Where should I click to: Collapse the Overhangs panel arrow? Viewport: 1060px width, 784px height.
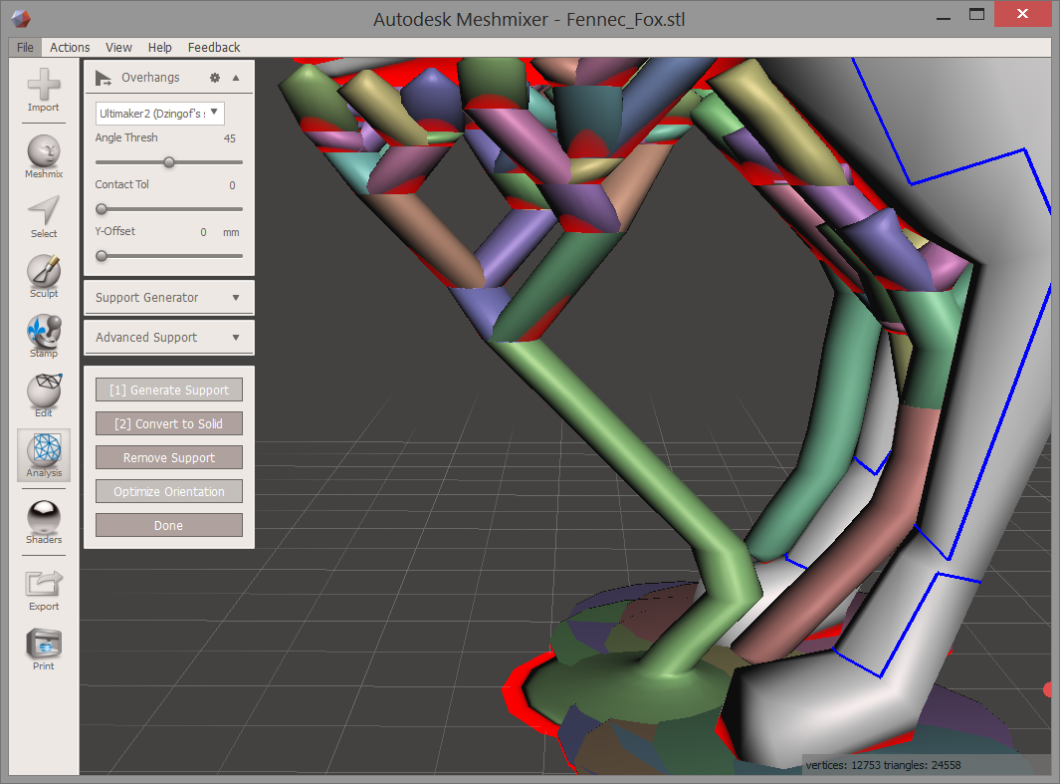(236, 78)
